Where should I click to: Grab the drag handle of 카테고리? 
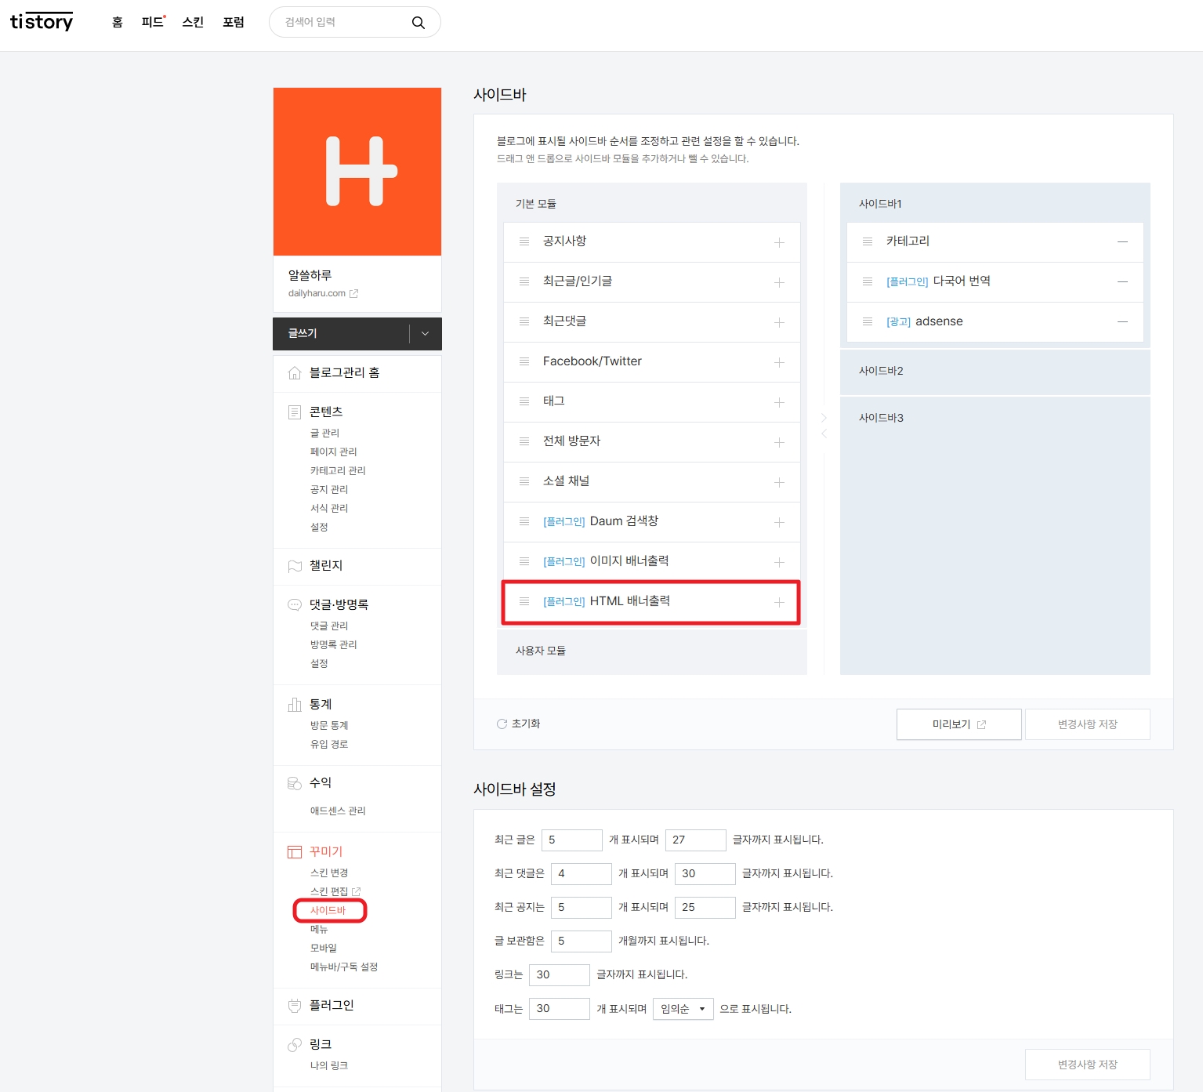point(868,241)
